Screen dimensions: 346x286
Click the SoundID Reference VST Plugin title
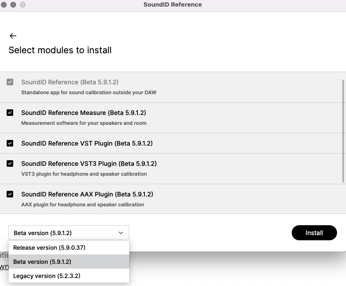tap(87, 143)
